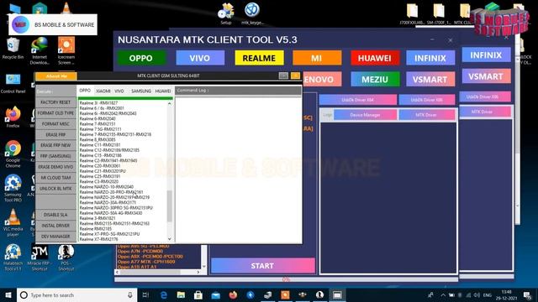Open the Recycle Bin desktop icon
This screenshot has height=302, width=538.
point(13,49)
